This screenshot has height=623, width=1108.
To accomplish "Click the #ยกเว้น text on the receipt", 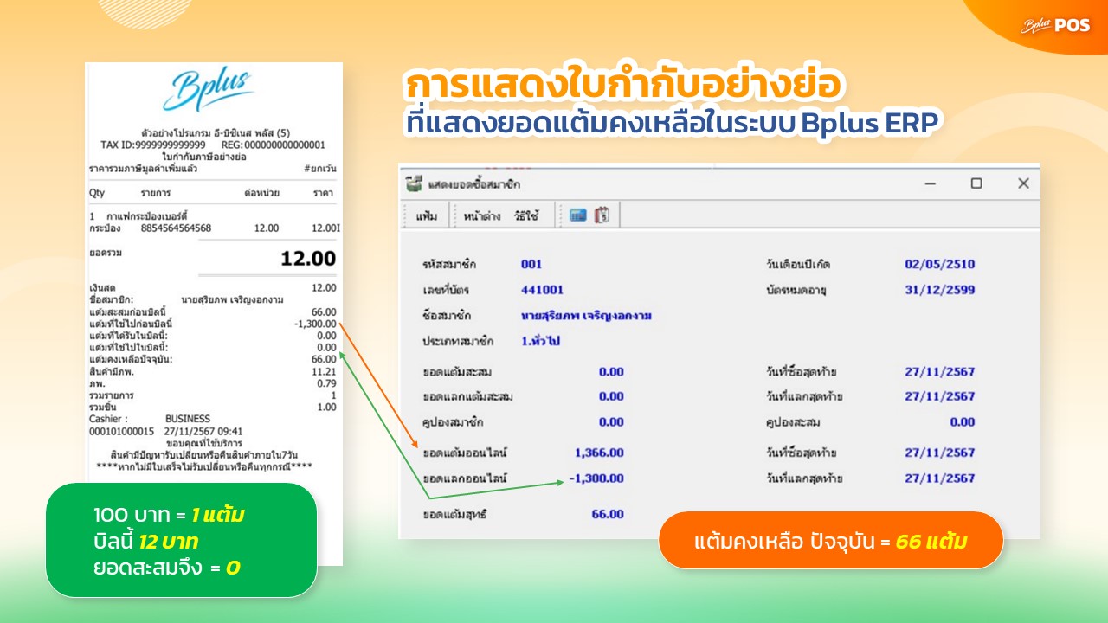I will 319,168.
